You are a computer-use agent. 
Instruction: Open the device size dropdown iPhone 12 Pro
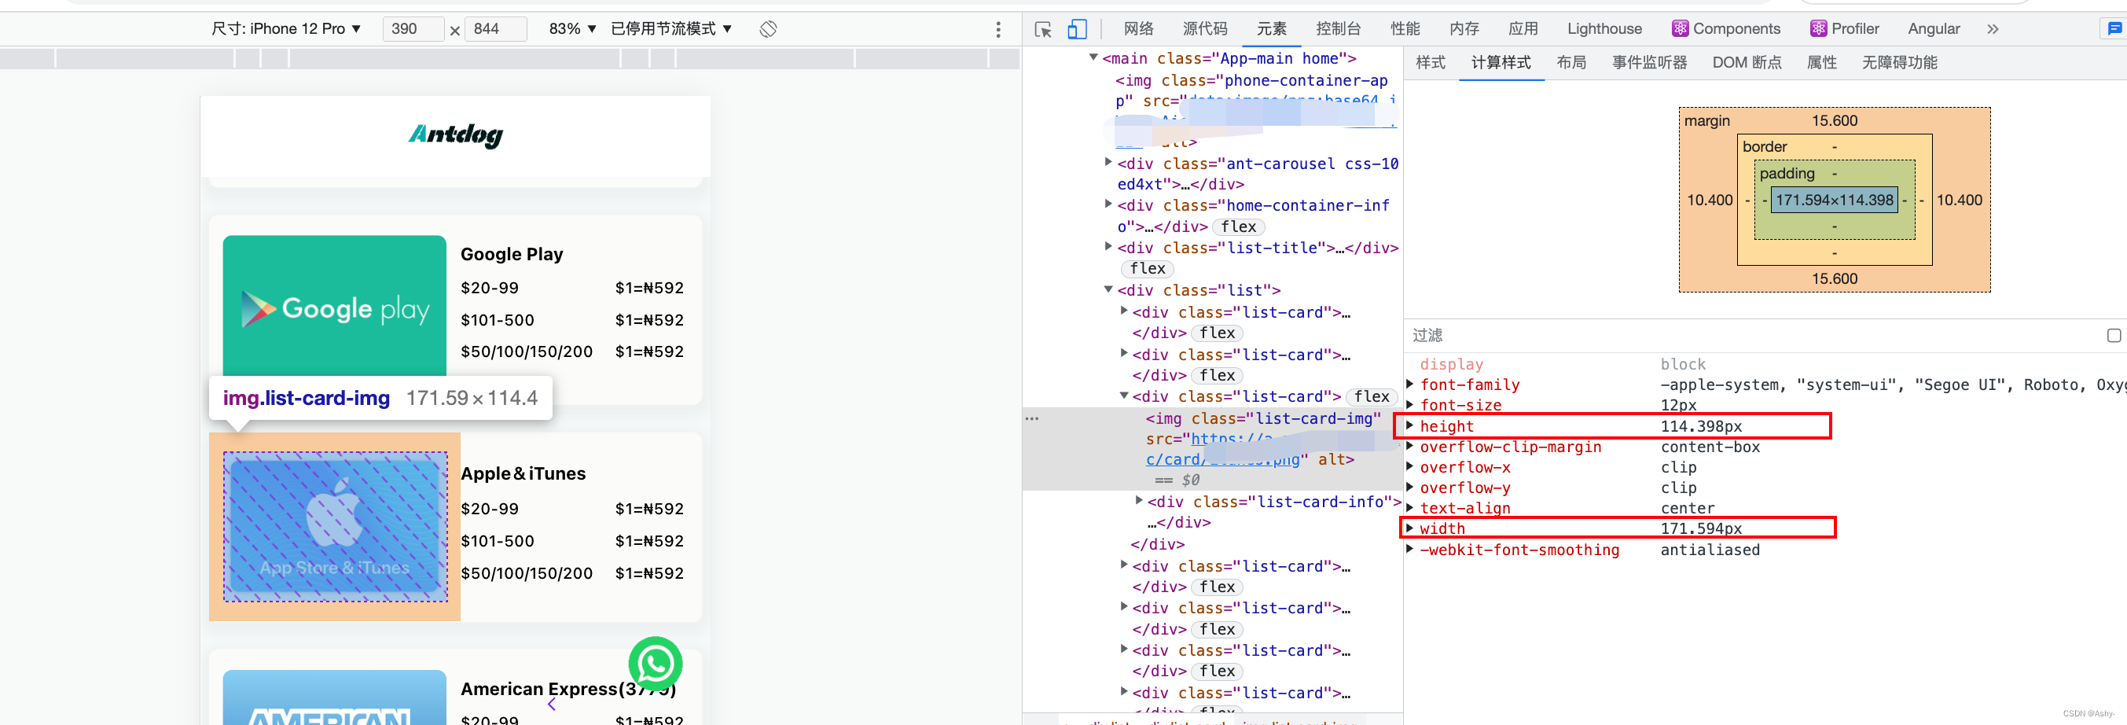(287, 29)
